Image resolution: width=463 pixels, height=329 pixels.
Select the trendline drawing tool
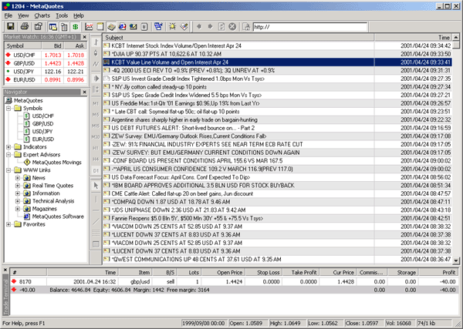point(96,222)
